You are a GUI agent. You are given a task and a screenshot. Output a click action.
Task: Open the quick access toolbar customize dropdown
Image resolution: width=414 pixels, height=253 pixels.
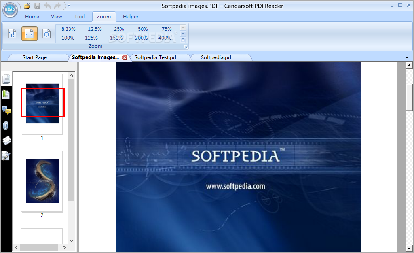[69, 5]
